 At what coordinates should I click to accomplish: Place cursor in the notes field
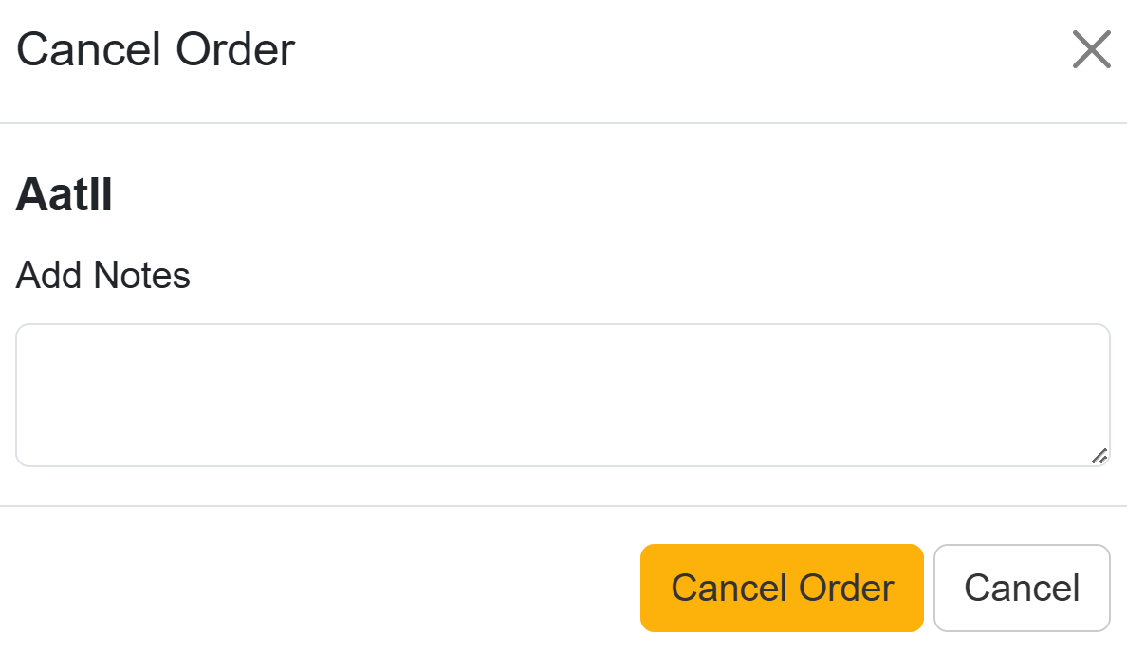point(563,395)
